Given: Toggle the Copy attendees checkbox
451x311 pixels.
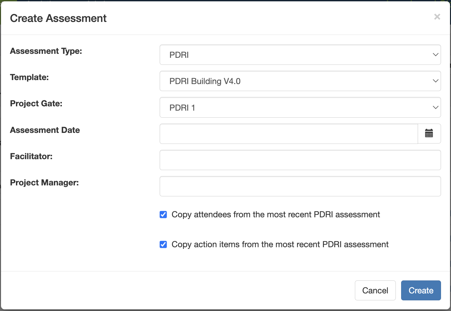Looking at the screenshot, I should [163, 215].
